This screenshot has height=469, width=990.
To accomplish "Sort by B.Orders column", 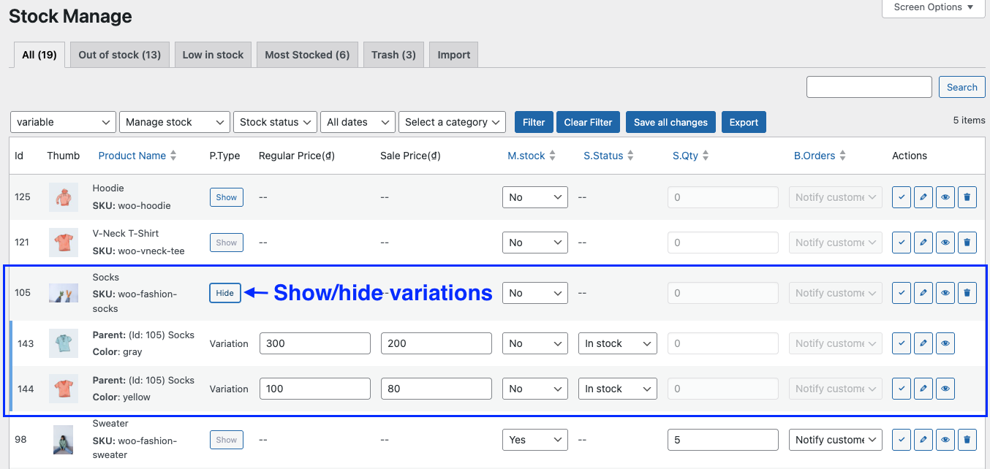I will pos(820,156).
